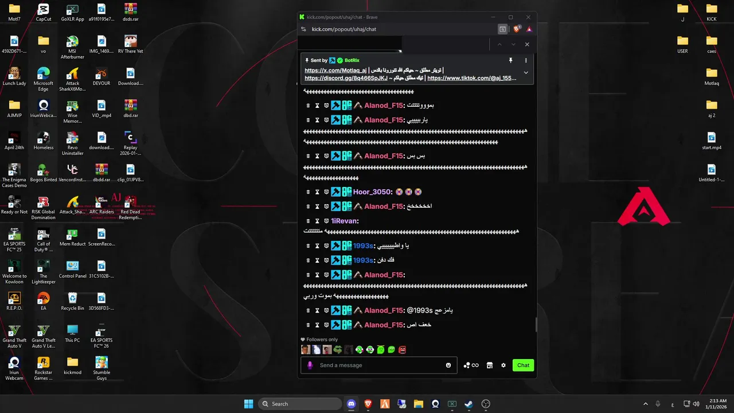The width and height of the screenshot is (734, 413).
Task: Select the CapCut desktop shortcut
Action: [44, 12]
